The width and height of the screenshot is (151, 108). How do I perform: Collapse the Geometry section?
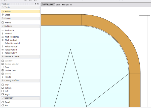(x=3, y=98)
